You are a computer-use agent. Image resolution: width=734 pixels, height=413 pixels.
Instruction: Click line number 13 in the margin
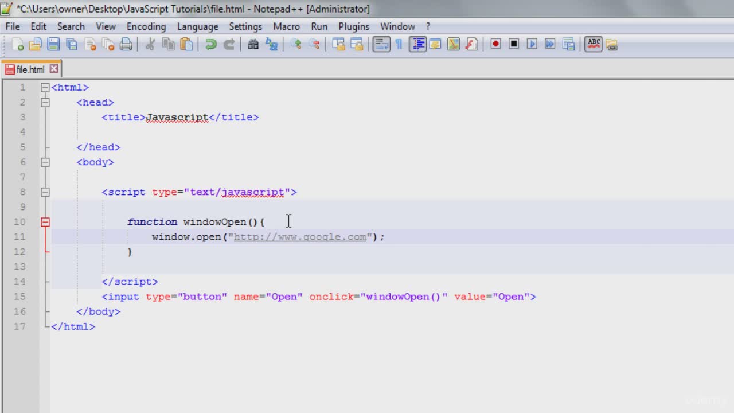click(20, 267)
